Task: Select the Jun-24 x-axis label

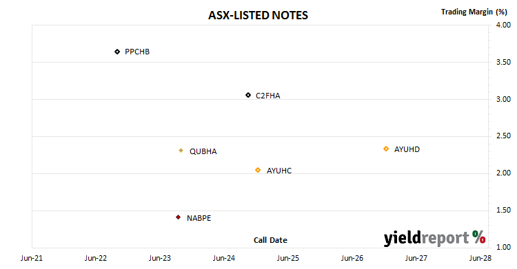Action: (224, 258)
